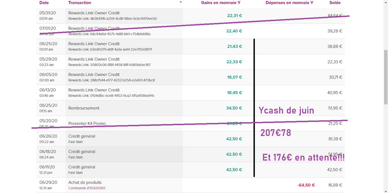Select the -64,50 € expense amount
Image resolution: width=390 pixels, height=193 pixels.
306,185
